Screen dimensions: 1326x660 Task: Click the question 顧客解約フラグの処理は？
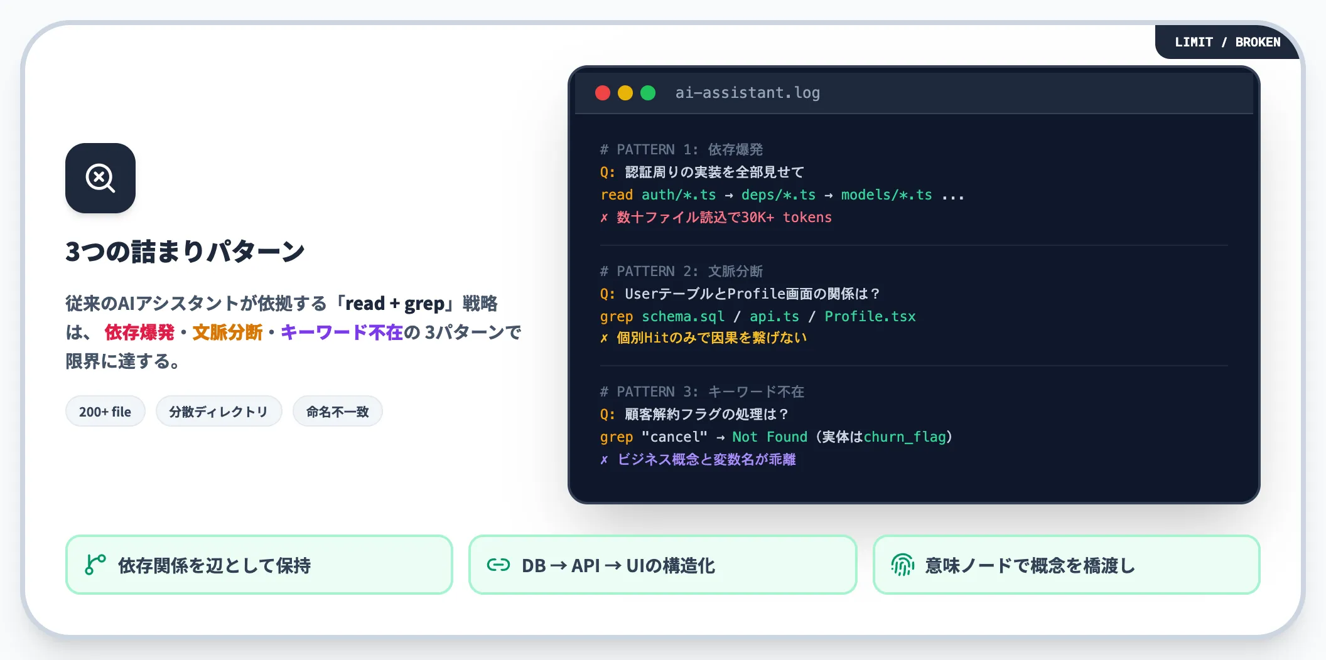coord(707,414)
